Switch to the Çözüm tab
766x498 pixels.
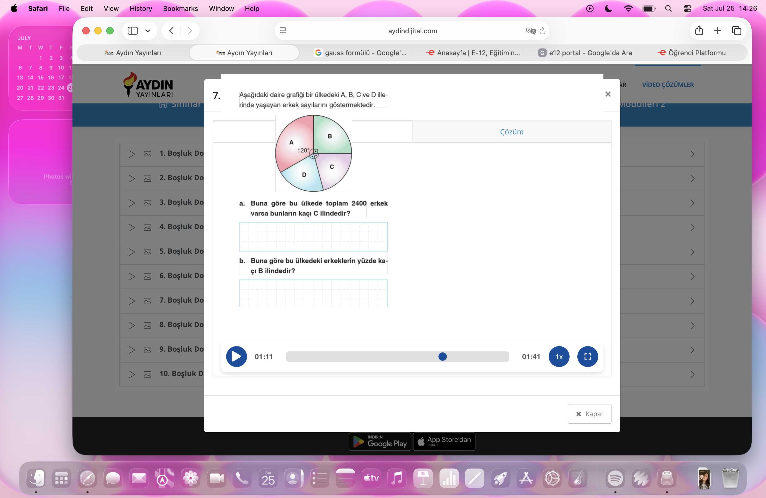click(x=511, y=132)
